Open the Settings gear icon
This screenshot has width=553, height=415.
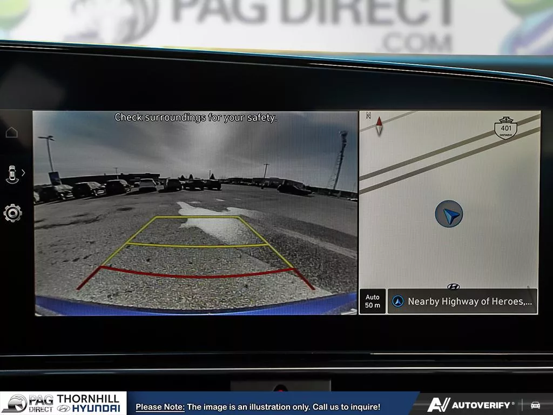(12, 213)
